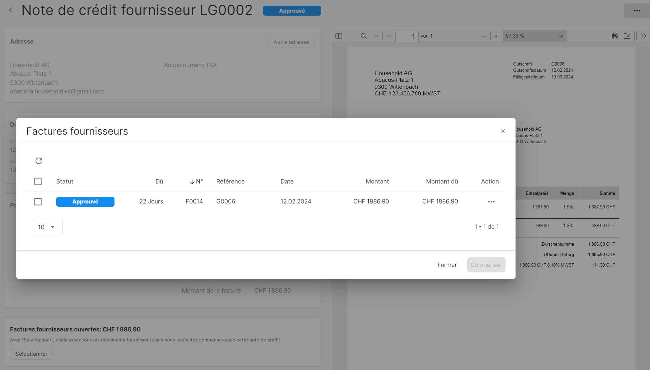Expand PDF toolbar tools double-chevron
The image size is (651, 370).
(643, 36)
